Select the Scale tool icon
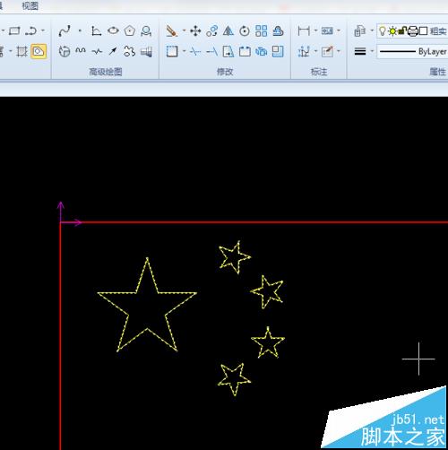Screen dimensions: 448x450 (x=278, y=51)
